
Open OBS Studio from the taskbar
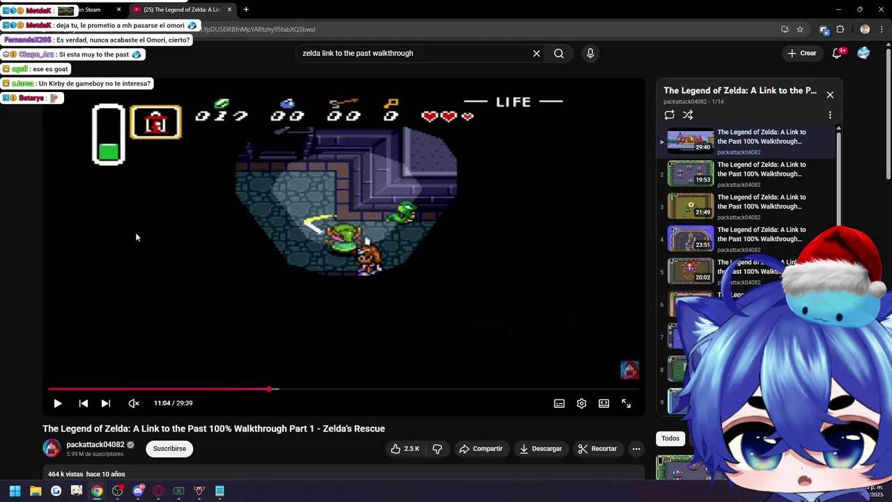(x=117, y=491)
